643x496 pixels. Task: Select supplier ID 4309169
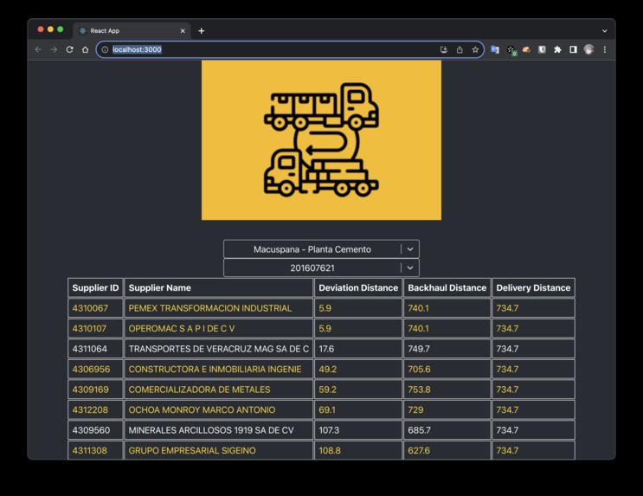coord(91,390)
